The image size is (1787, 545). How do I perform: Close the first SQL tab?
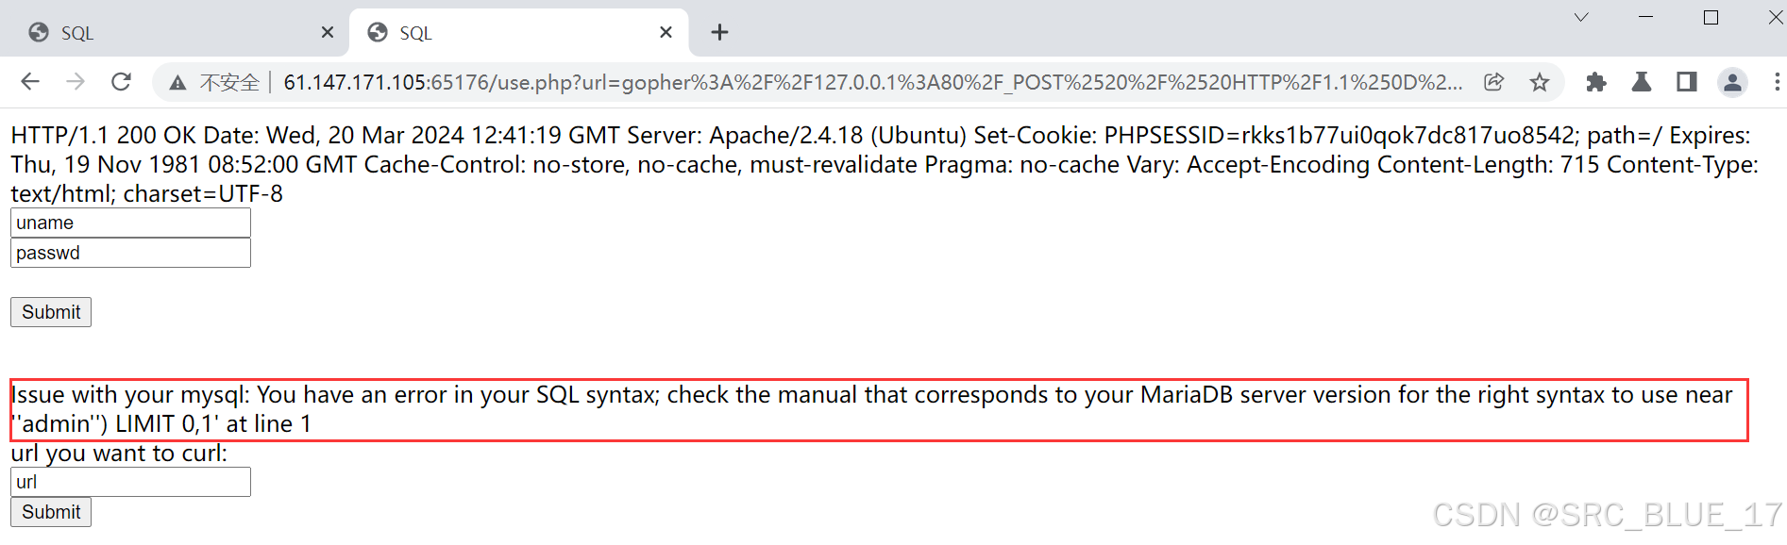(328, 32)
